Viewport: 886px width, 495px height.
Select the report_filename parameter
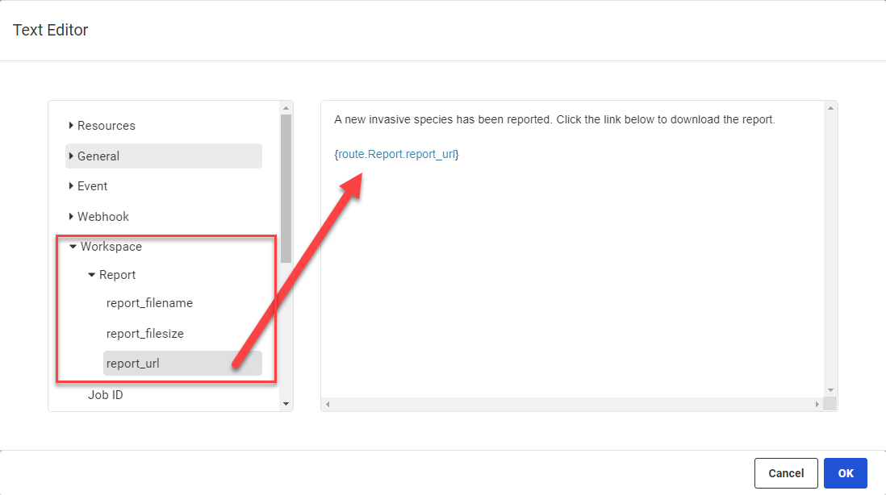(149, 303)
